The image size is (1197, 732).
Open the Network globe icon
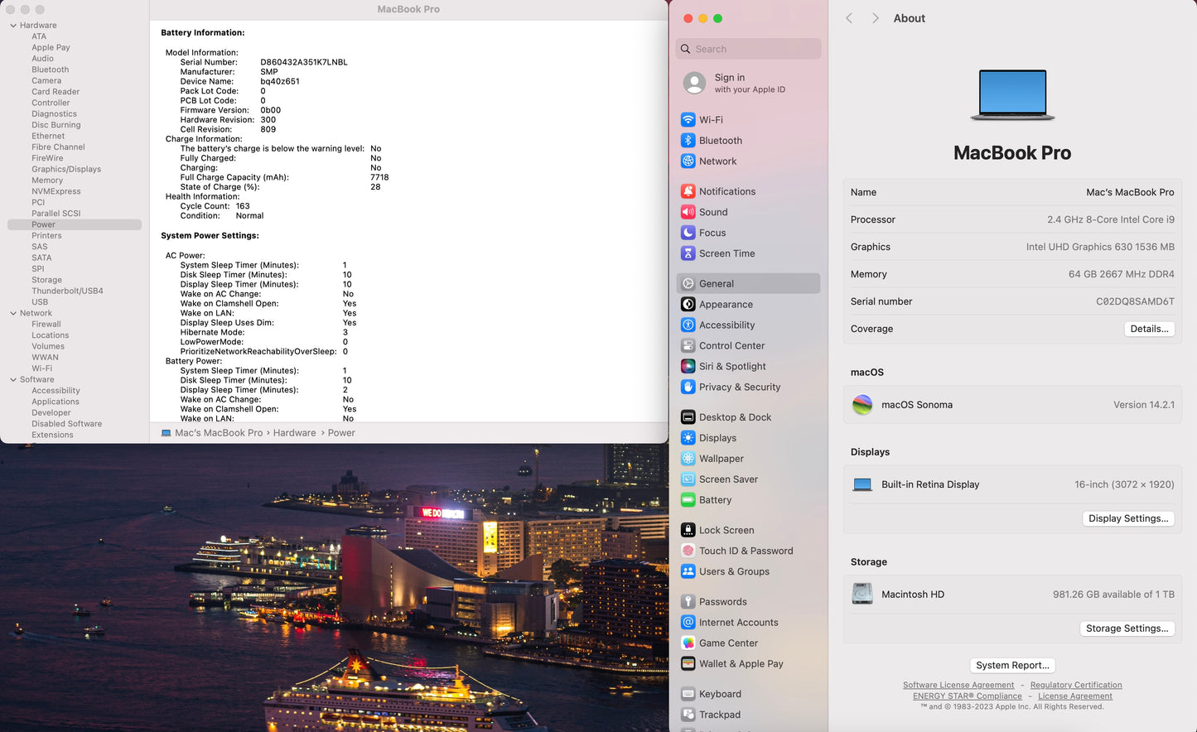(x=688, y=161)
